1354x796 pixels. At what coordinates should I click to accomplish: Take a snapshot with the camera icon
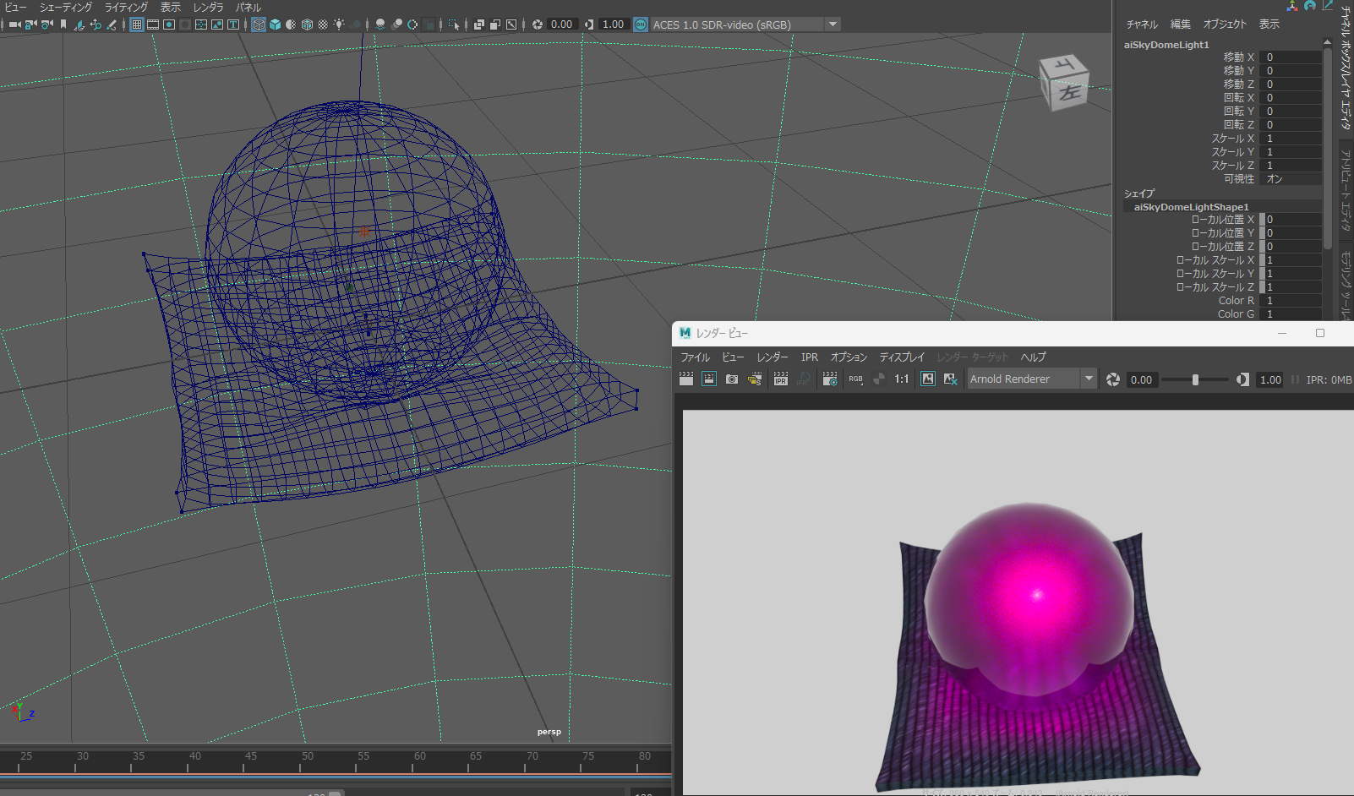tap(732, 379)
